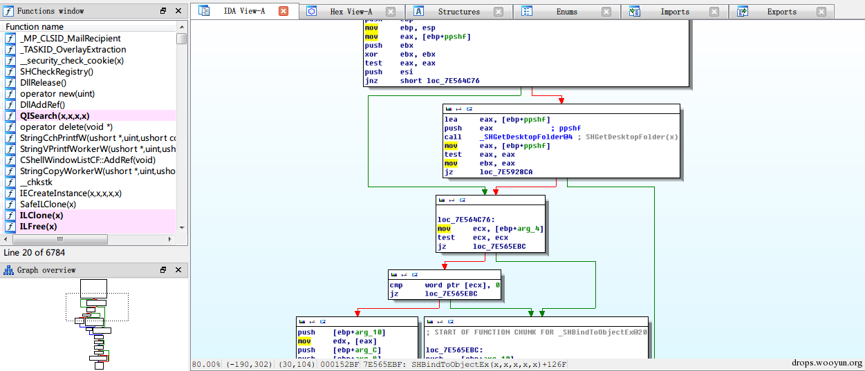Image resolution: width=865 pixels, height=371 pixels.
Task: Close the Hex View-A tab
Action: point(391,12)
